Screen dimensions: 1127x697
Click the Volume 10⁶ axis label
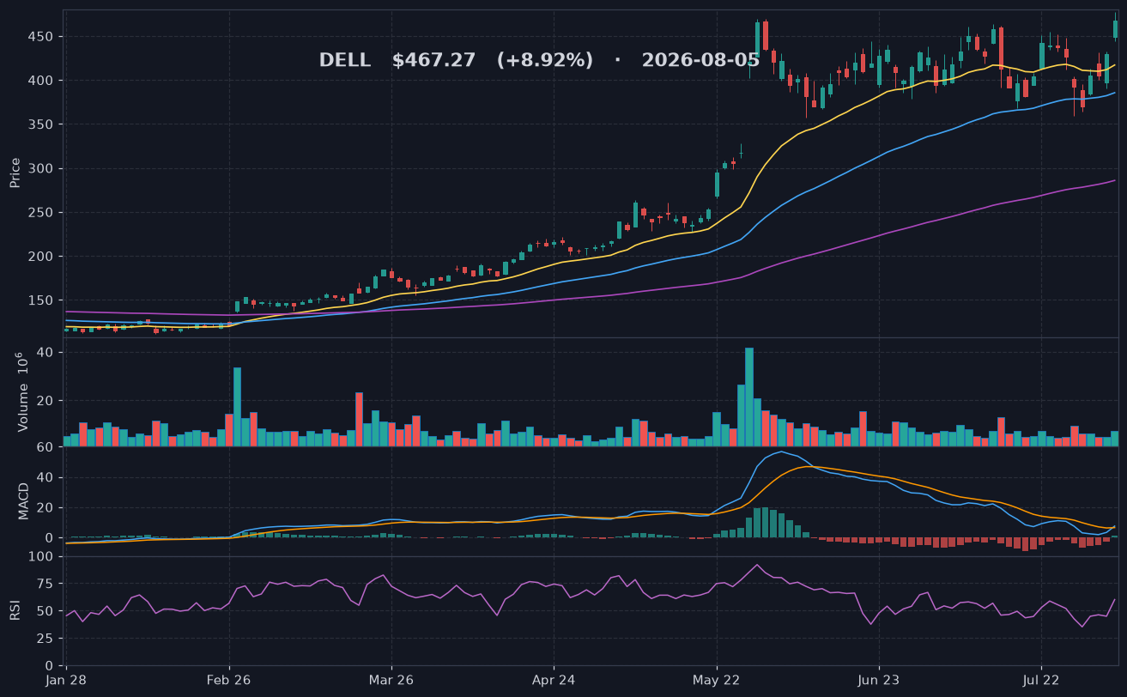tap(21, 391)
